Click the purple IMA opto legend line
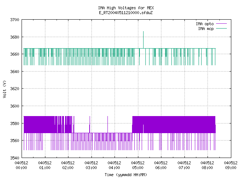 [x=221, y=24]
